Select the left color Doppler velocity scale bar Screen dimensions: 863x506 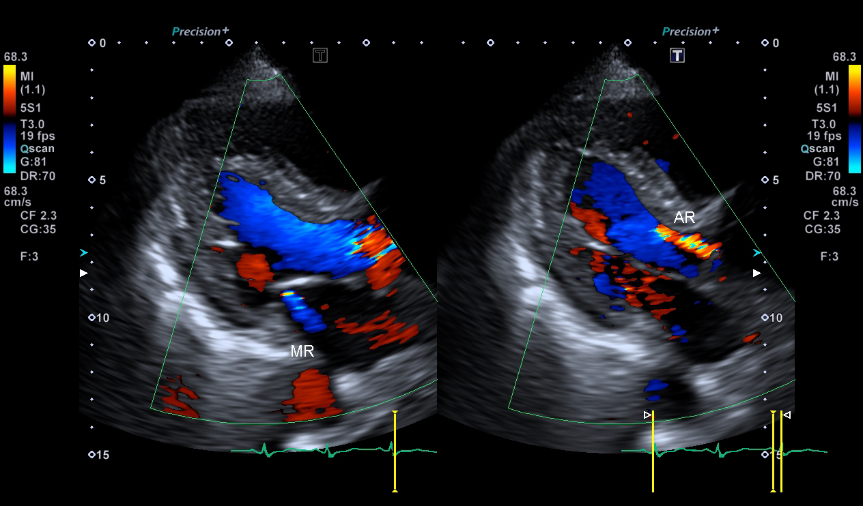(10, 119)
